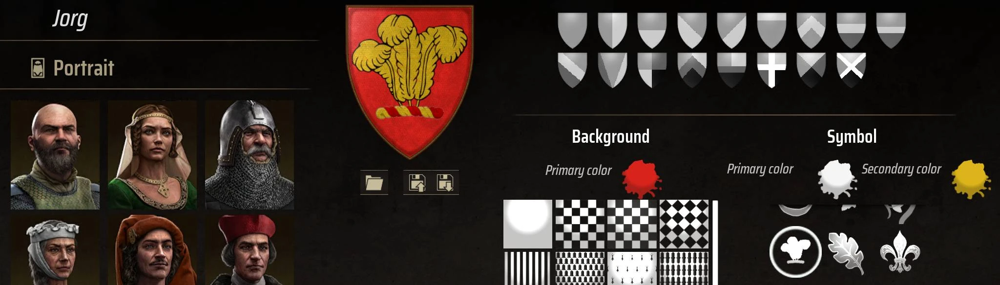Viewport: 1000px width, 285px height.
Task: Click the import coat of arms icon
Action: pos(445,183)
